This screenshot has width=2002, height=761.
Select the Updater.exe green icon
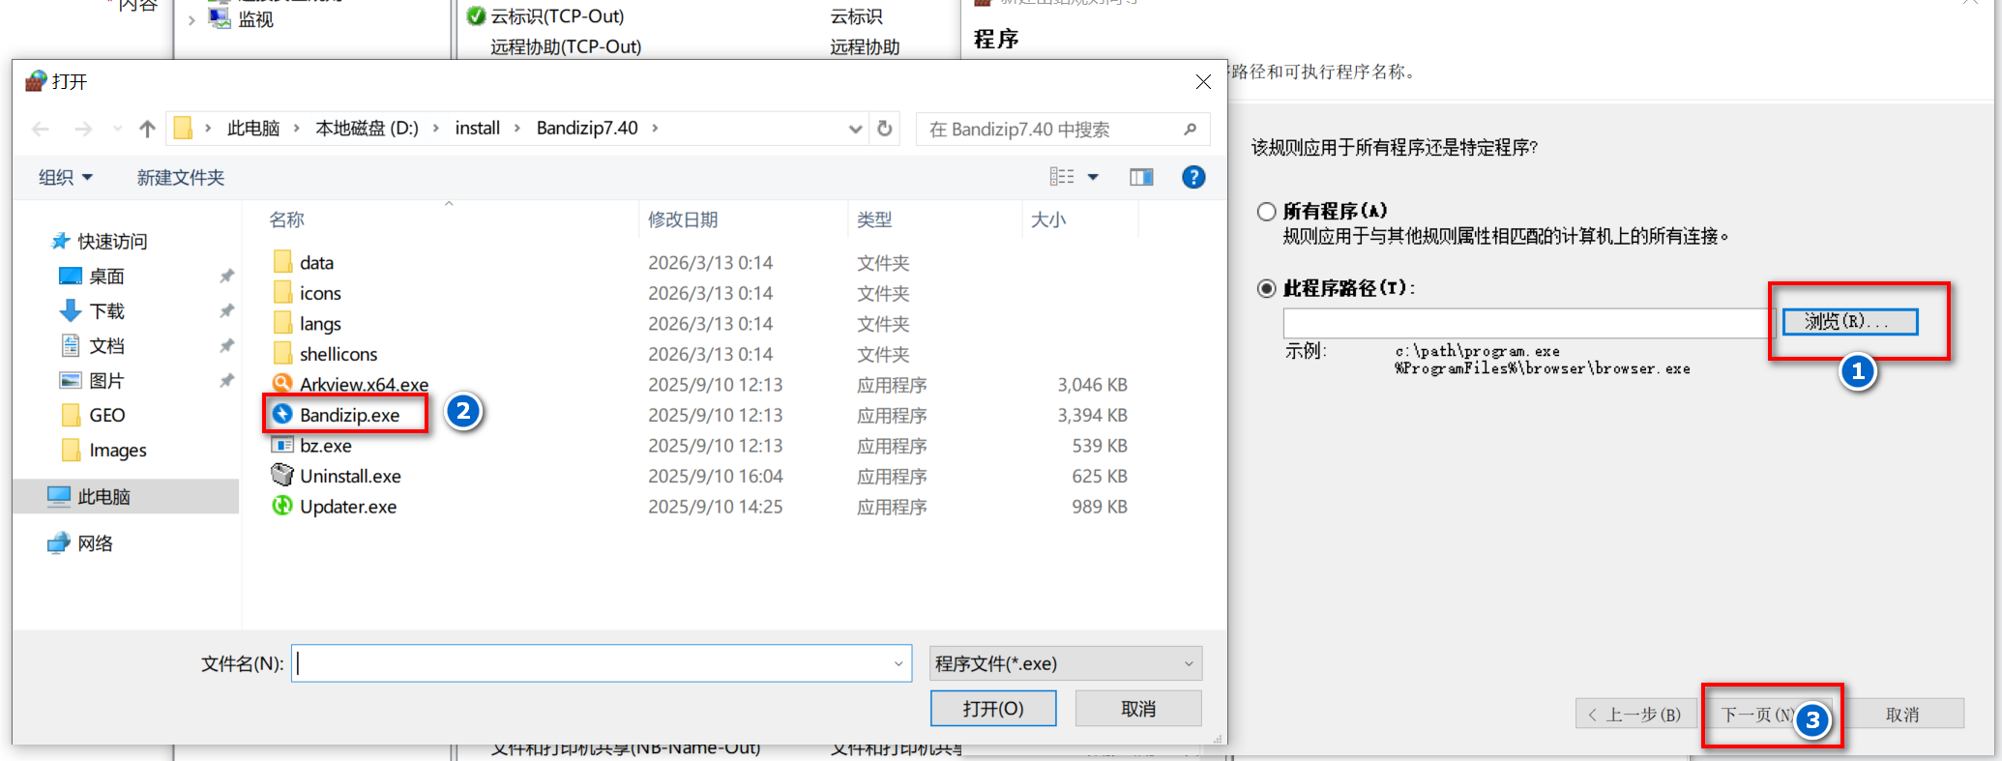[282, 506]
